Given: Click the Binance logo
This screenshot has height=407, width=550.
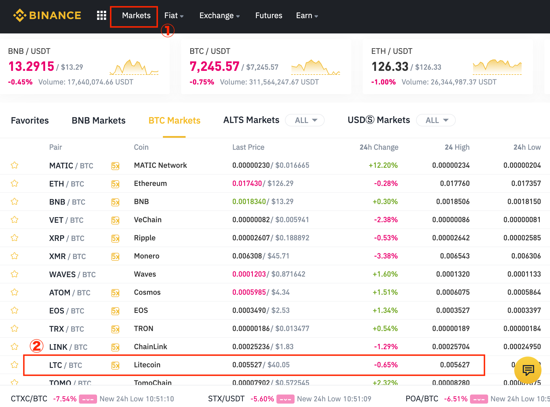Looking at the screenshot, I should click(47, 15).
